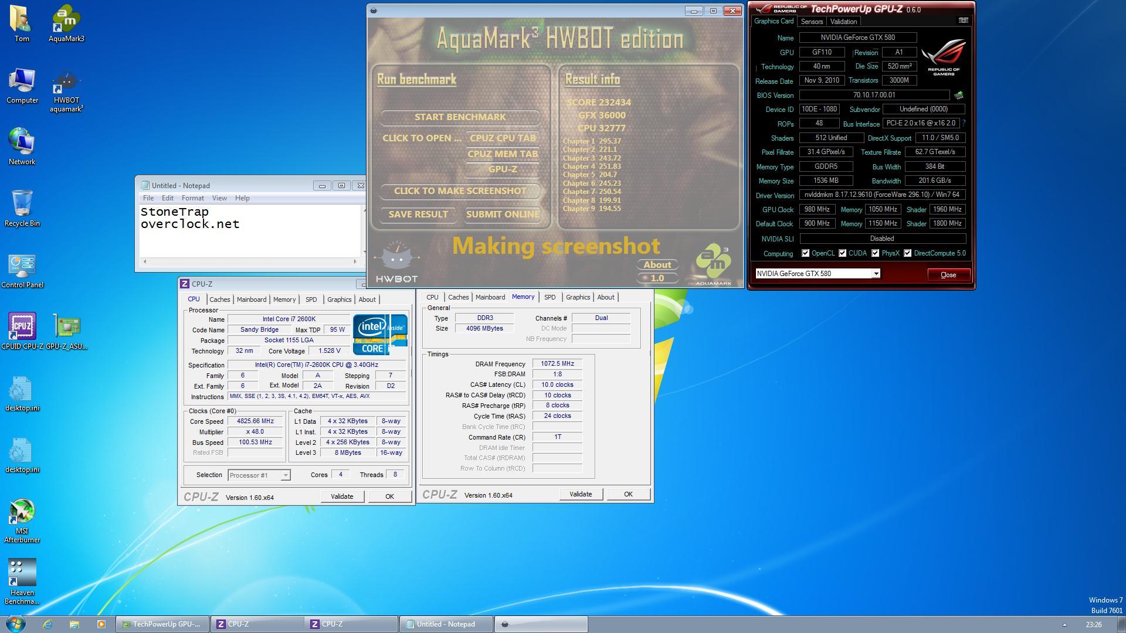This screenshot has width=1126, height=633.
Task: Toggle the CUDA checkbox in GPU-Z
Action: pos(842,253)
